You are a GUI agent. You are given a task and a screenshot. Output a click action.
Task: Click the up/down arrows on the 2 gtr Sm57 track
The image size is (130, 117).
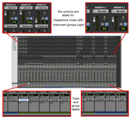tap(96, 97)
